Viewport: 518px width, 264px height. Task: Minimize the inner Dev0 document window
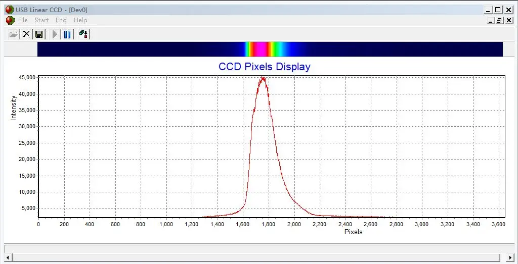click(491, 20)
